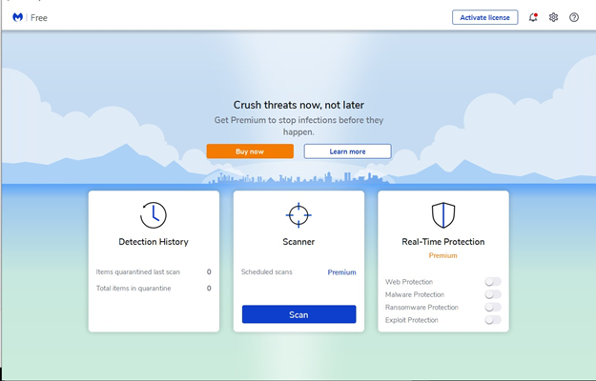Open the Scanner card title
Screen dimensions: 596x381
coord(298,242)
